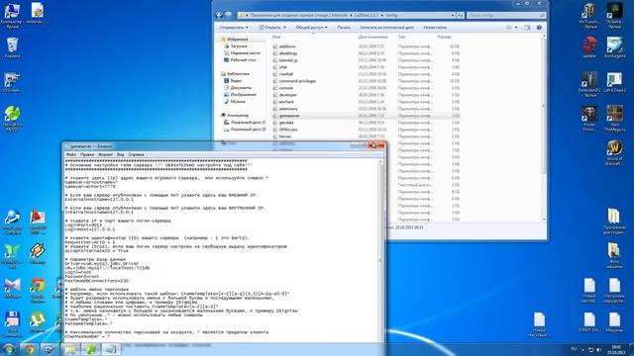634x356 pixels.
Task: Open the updater desktop shortcut
Action: pyautogui.click(x=590, y=47)
